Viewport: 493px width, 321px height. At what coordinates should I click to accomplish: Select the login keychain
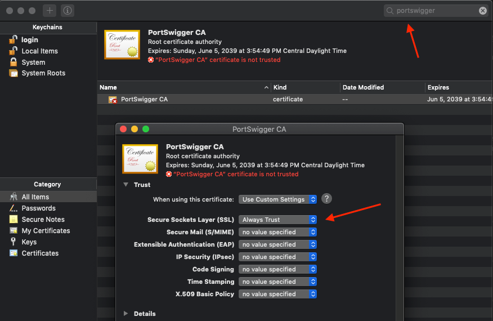(48, 39)
